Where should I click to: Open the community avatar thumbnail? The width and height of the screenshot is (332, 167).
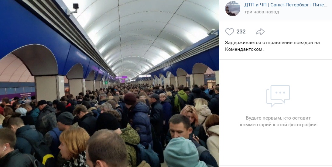tap(232, 8)
